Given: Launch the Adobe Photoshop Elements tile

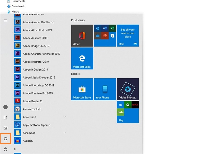Looking at the screenshot, I should click(x=128, y=89).
